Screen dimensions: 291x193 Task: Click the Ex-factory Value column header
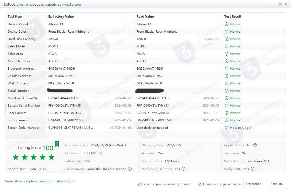[61, 17]
